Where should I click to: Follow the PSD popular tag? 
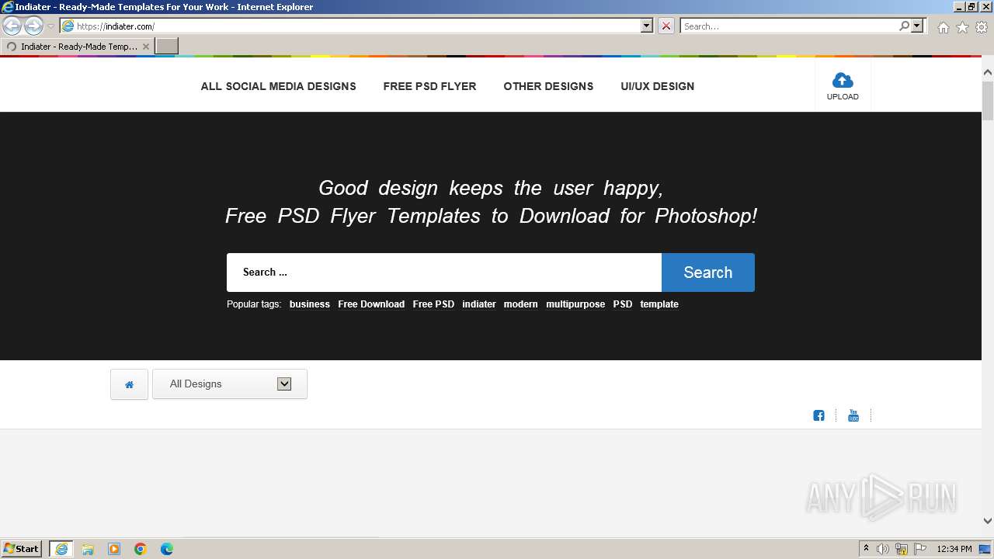coord(623,304)
